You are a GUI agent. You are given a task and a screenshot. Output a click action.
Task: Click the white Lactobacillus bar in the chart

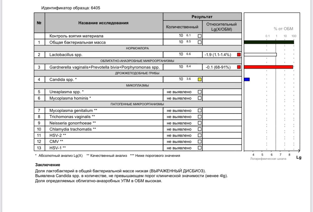[x=260, y=55]
